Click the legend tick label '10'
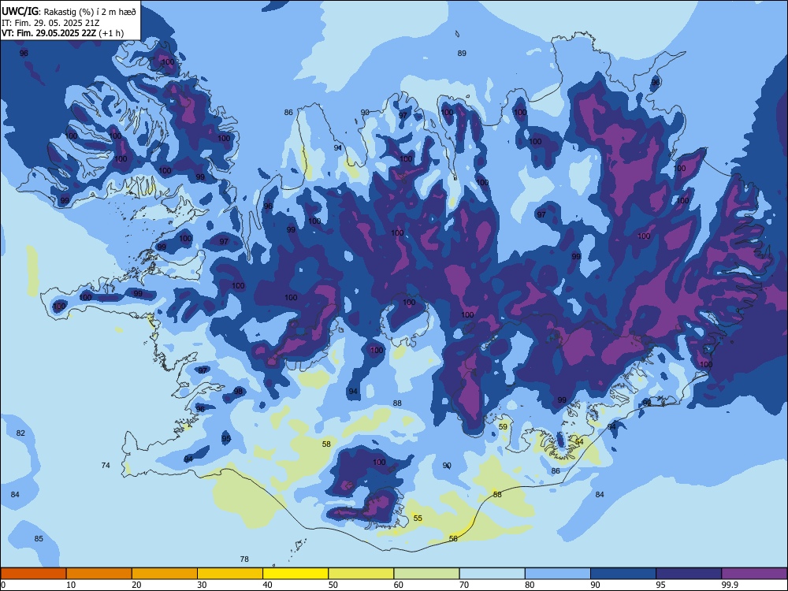Screen dimensions: 788x591 [x=71, y=585]
